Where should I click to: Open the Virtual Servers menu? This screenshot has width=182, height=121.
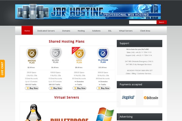[126, 31]
